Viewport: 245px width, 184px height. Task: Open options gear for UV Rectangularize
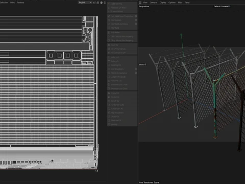click(136, 73)
